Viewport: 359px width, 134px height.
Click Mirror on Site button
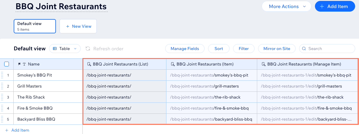277,49
